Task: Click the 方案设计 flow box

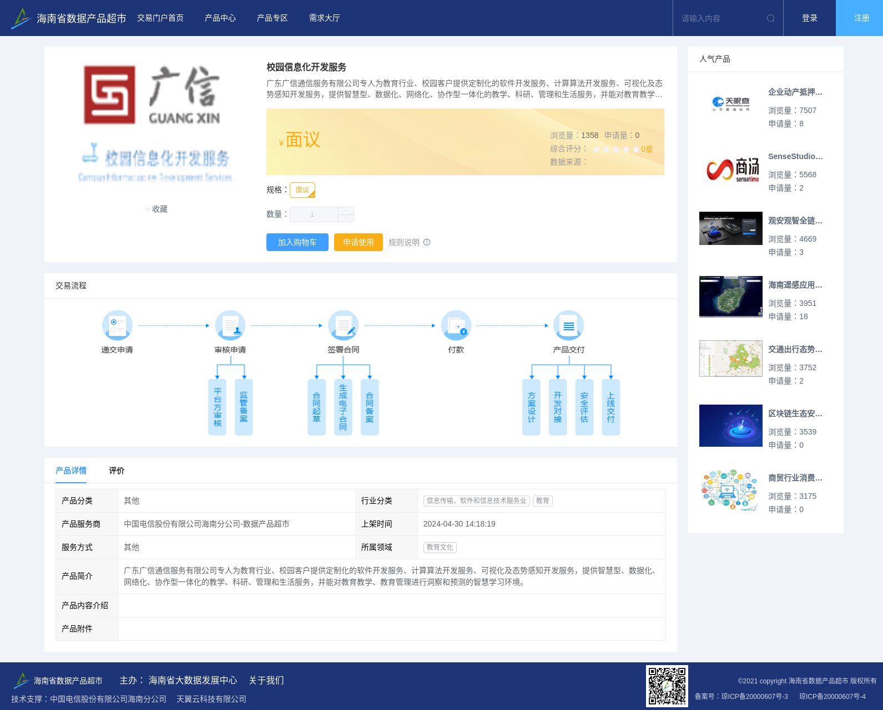Action: 531,407
